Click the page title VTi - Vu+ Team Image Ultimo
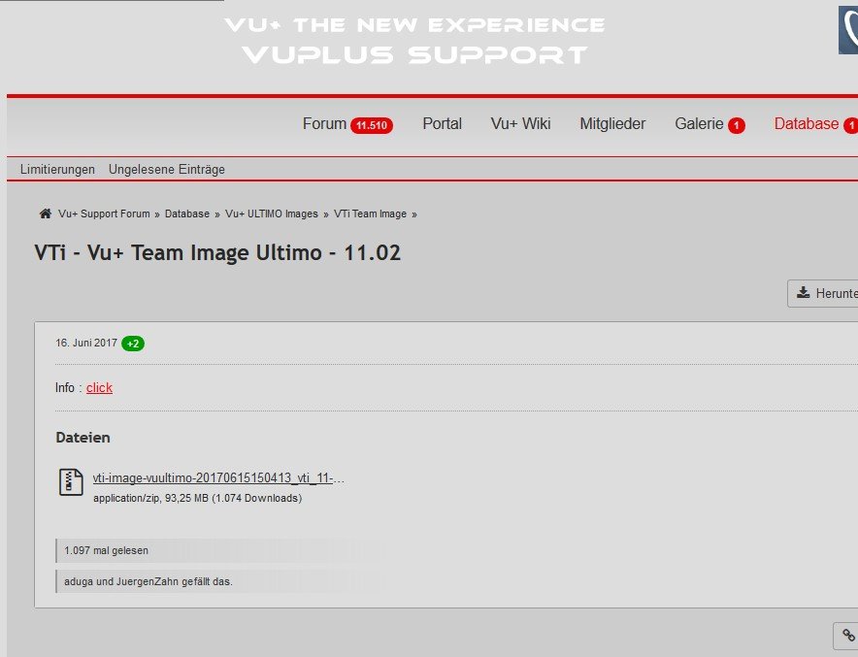 tap(217, 252)
